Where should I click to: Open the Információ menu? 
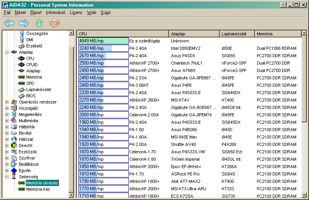(55, 12)
